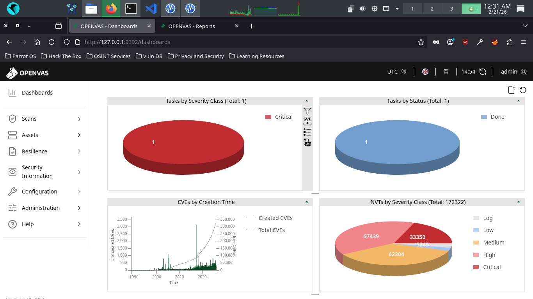Viewport: 533px width, 299px height.
Task: Download the severity chart as SVG
Action: tap(307, 121)
